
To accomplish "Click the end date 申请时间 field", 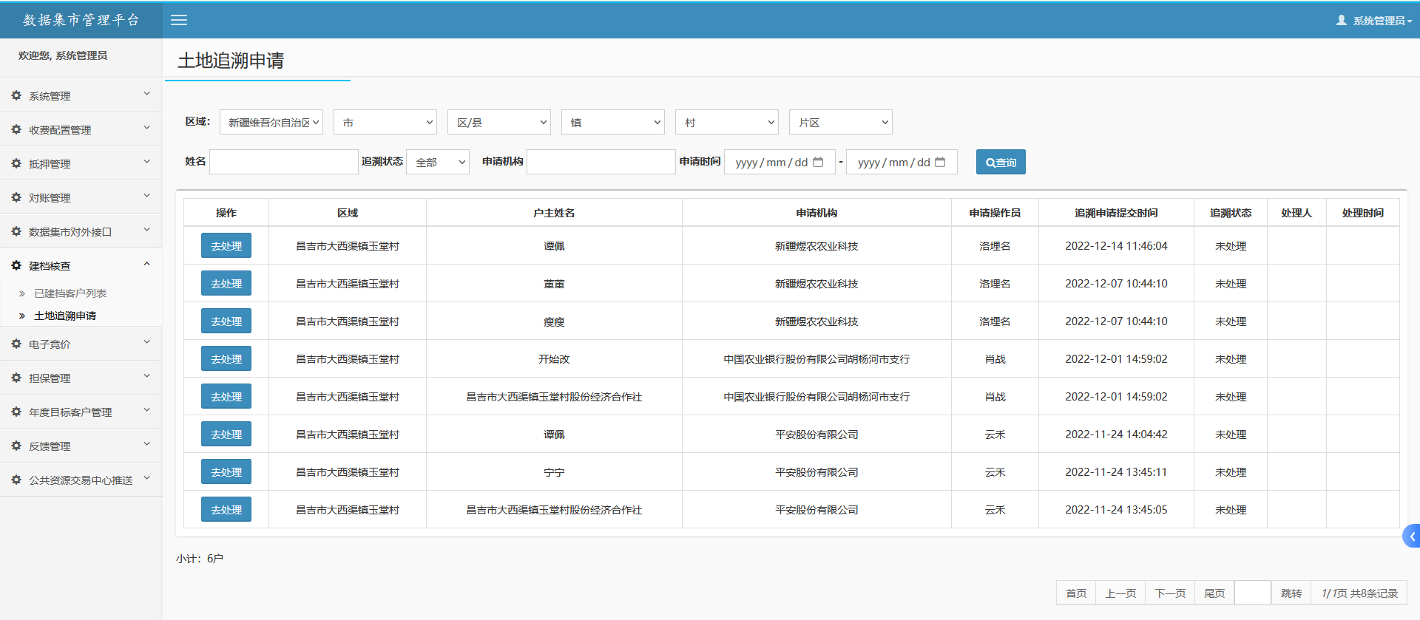I will tap(902, 162).
